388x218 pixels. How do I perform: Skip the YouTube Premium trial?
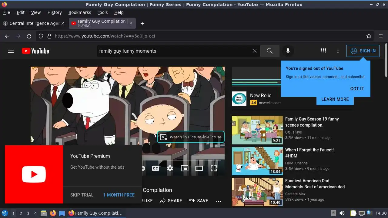pyautogui.click(x=82, y=195)
